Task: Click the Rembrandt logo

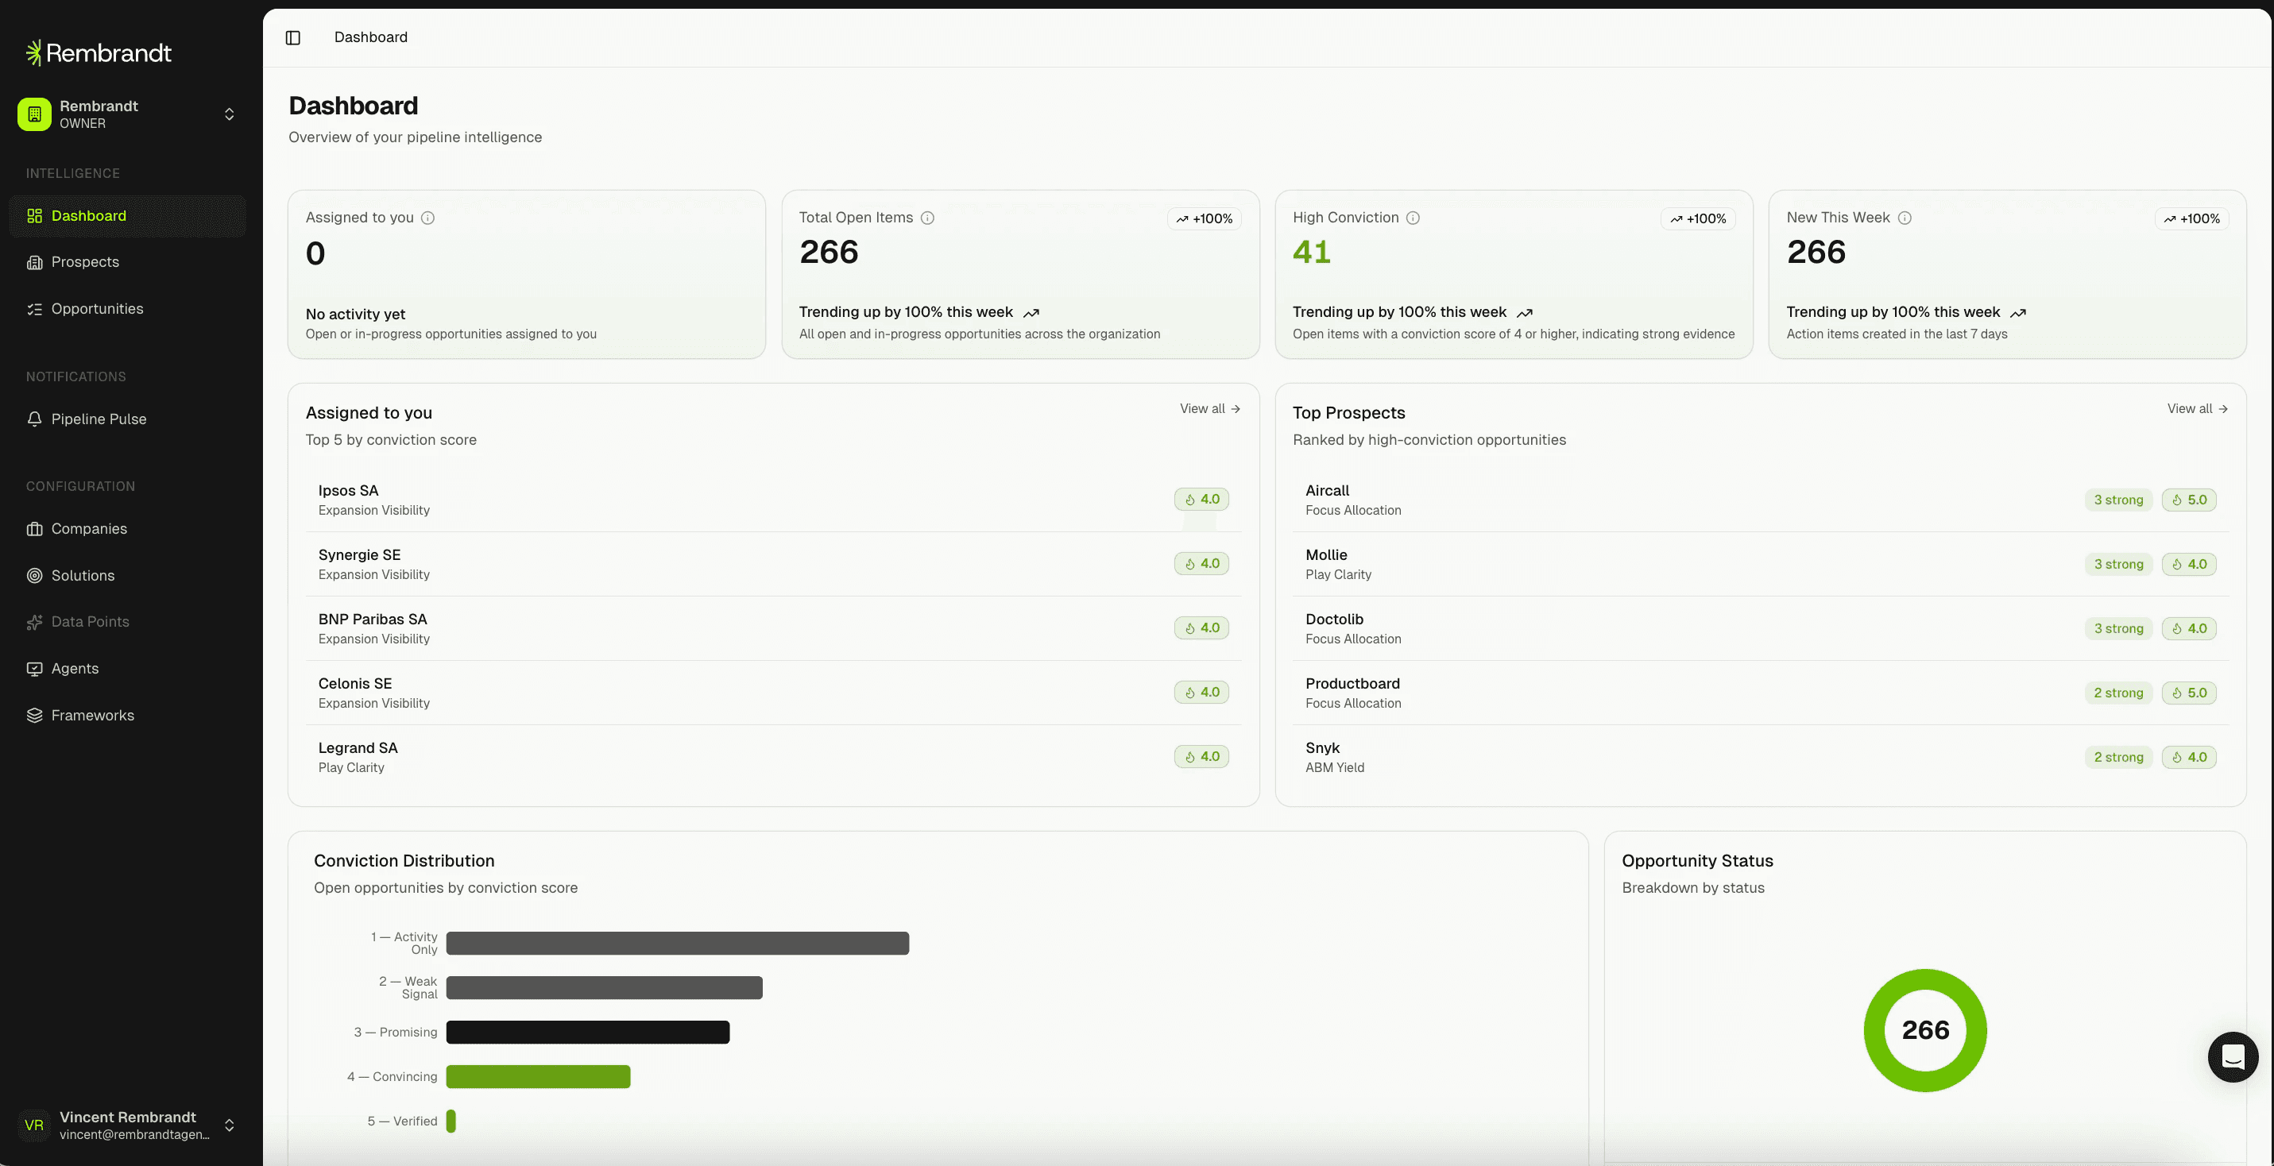Action: pos(99,53)
